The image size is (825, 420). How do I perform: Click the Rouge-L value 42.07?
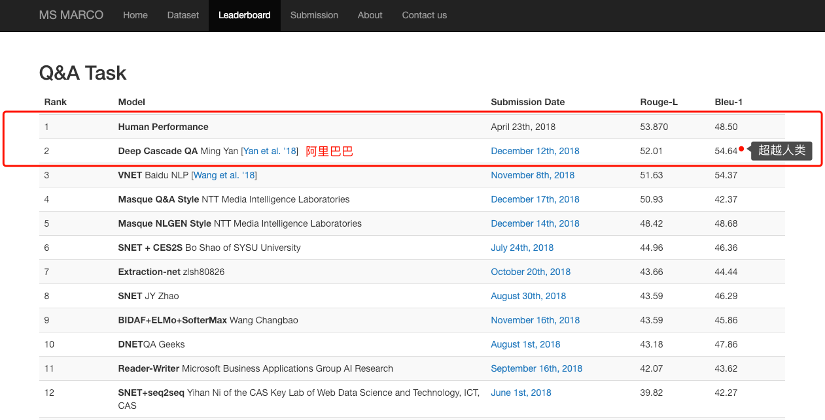click(x=652, y=368)
